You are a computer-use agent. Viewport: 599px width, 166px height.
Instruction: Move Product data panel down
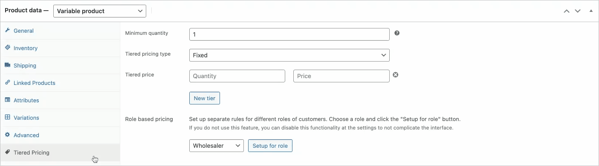(x=578, y=11)
